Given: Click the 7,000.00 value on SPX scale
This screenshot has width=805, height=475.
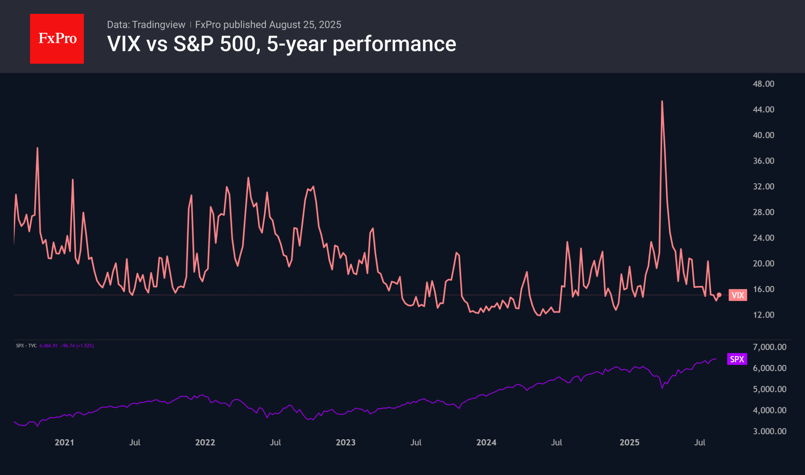Looking at the screenshot, I should 769,347.
